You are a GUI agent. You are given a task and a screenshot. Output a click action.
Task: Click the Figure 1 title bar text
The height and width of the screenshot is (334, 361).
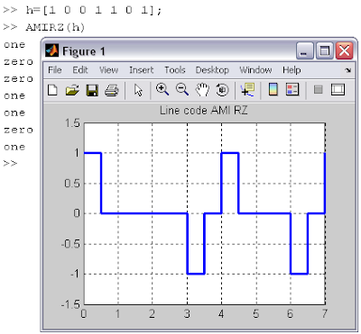tap(84, 51)
